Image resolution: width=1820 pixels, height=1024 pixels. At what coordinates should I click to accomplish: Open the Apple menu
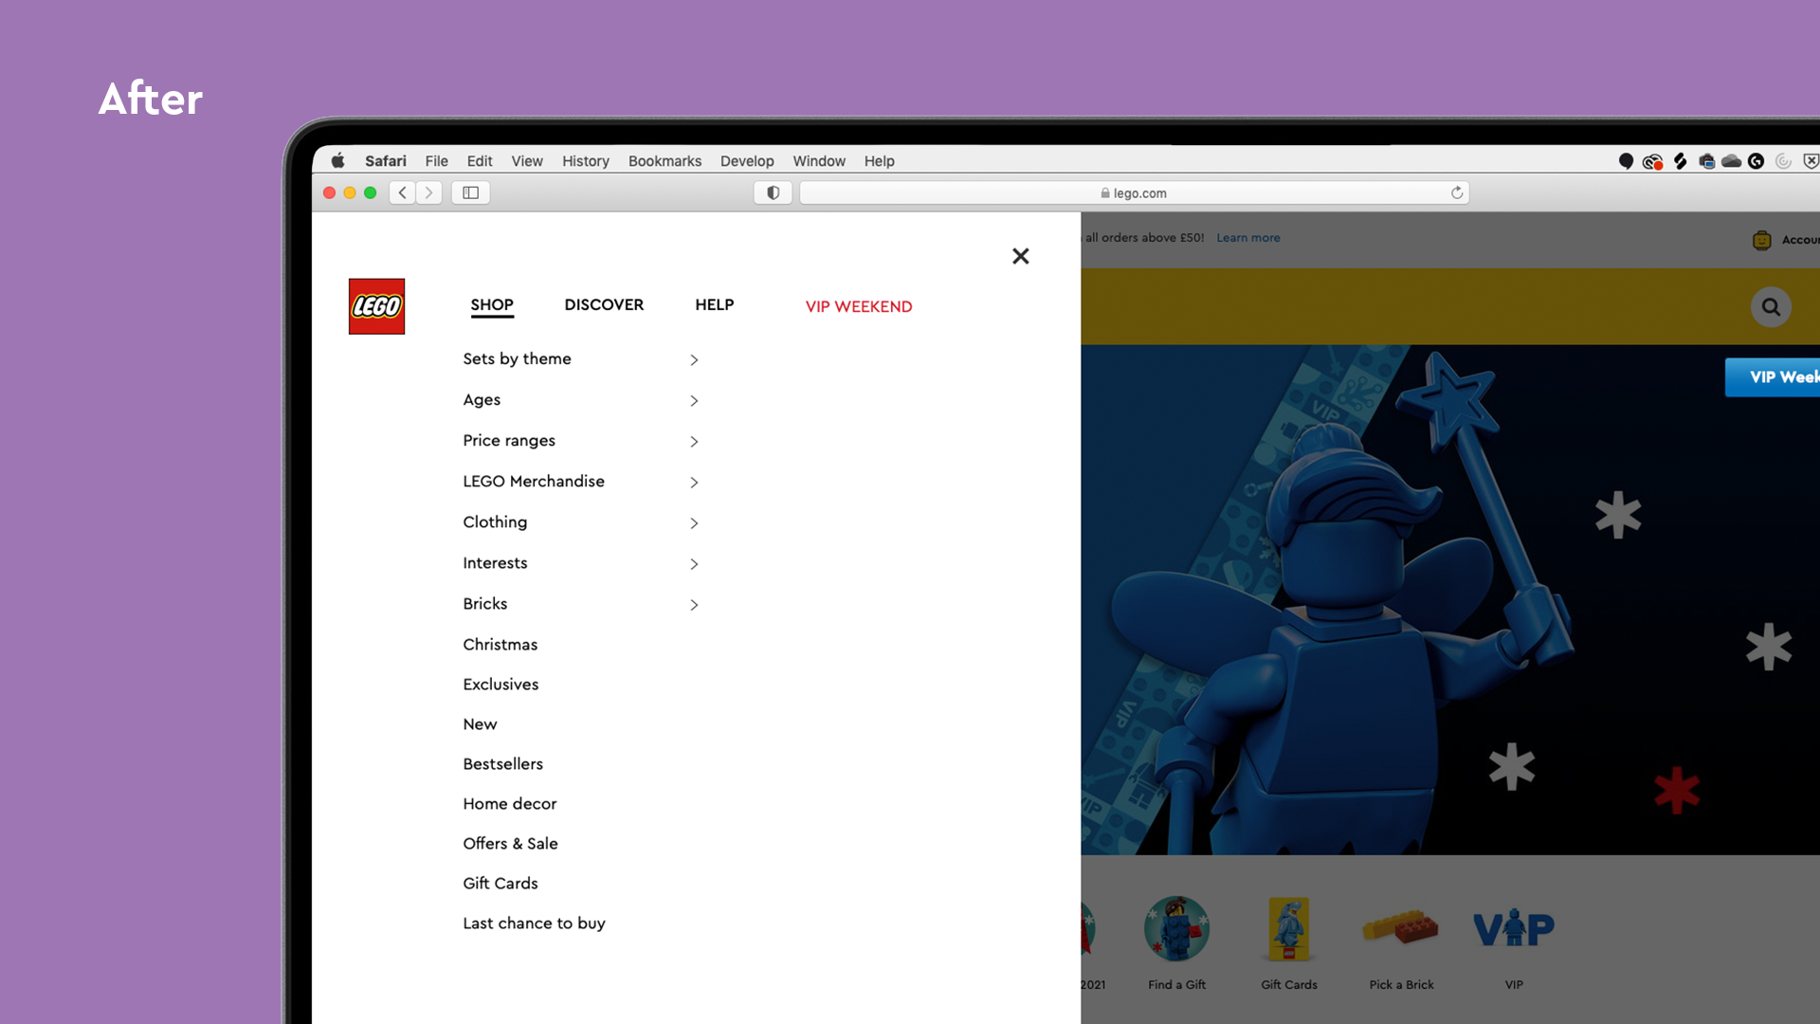337,160
